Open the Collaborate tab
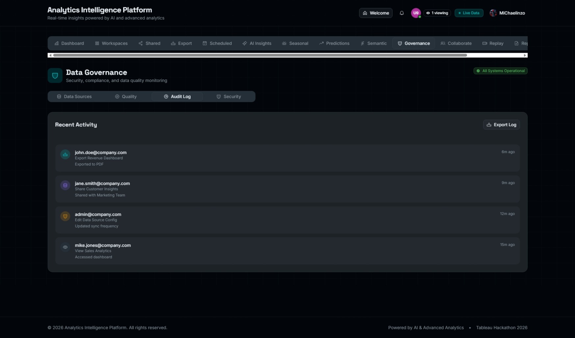This screenshot has height=338, width=575. point(456,43)
